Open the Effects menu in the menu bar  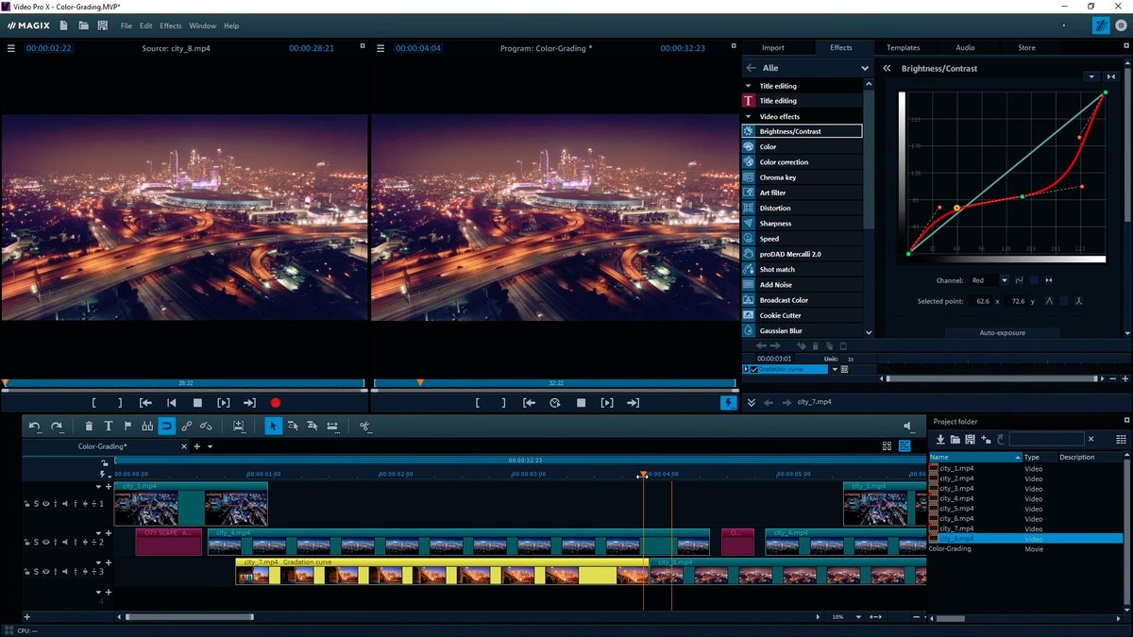[170, 25]
